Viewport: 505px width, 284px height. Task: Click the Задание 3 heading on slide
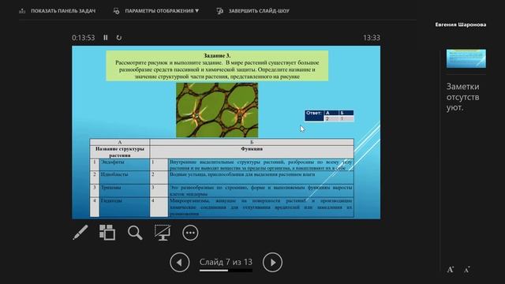[217, 55]
